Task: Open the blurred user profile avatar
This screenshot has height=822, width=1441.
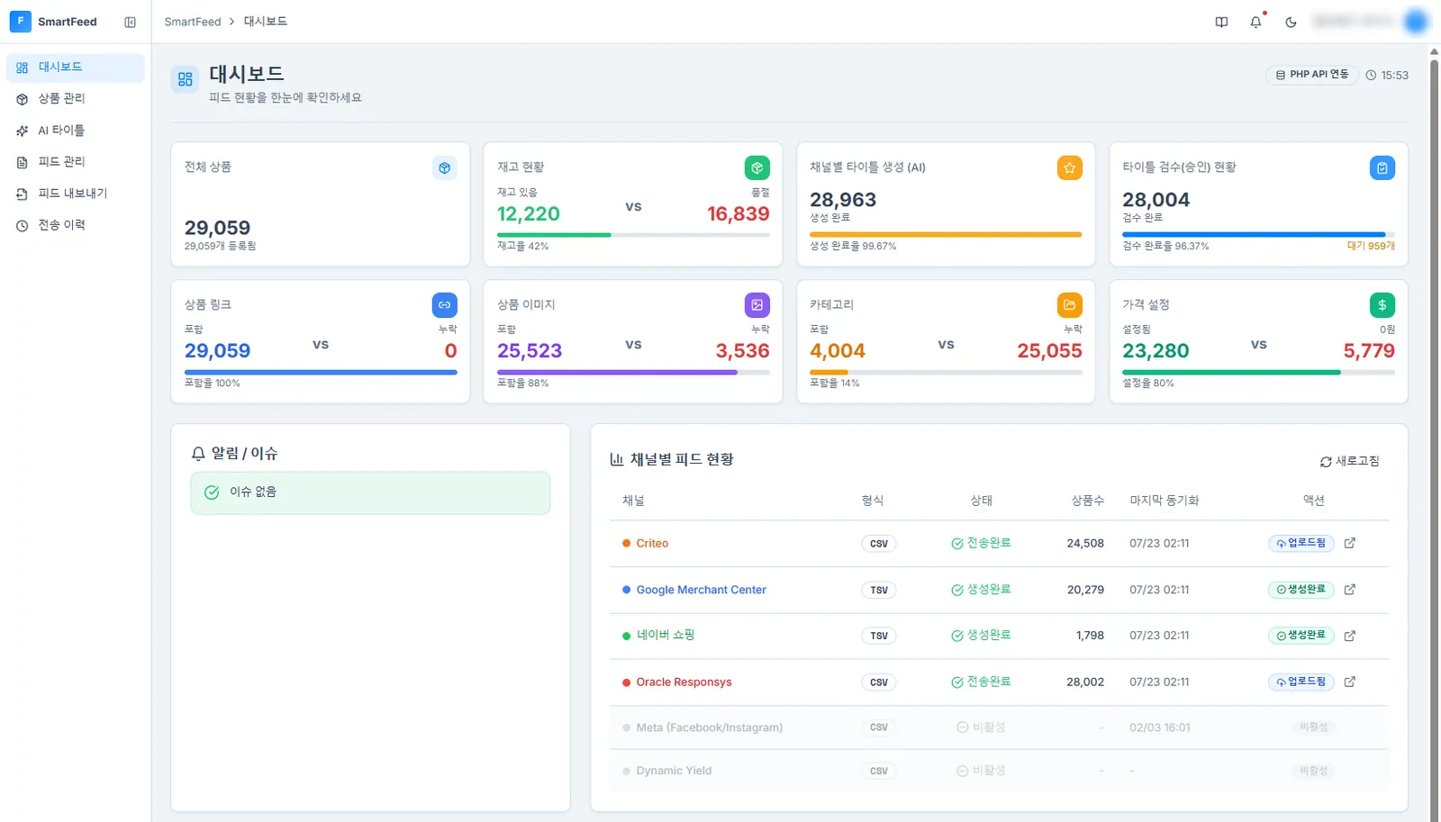Action: 1416,22
